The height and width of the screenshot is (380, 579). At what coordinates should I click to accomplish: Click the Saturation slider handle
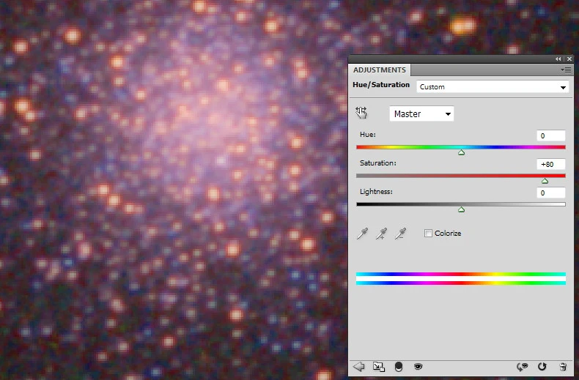pyautogui.click(x=545, y=180)
